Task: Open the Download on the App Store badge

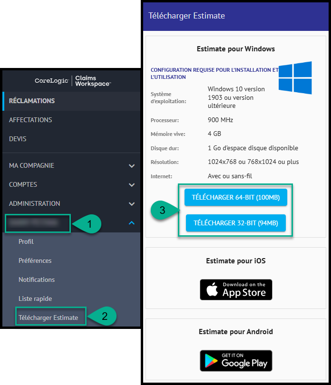Action: click(236, 289)
